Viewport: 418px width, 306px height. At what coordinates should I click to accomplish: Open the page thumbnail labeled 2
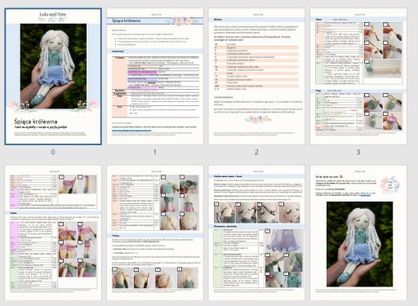pyautogui.click(x=256, y=77)
